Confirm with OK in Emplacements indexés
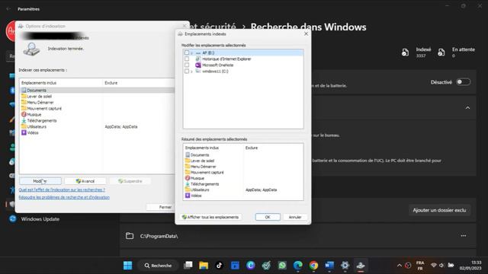 click(x=268, y=217)
